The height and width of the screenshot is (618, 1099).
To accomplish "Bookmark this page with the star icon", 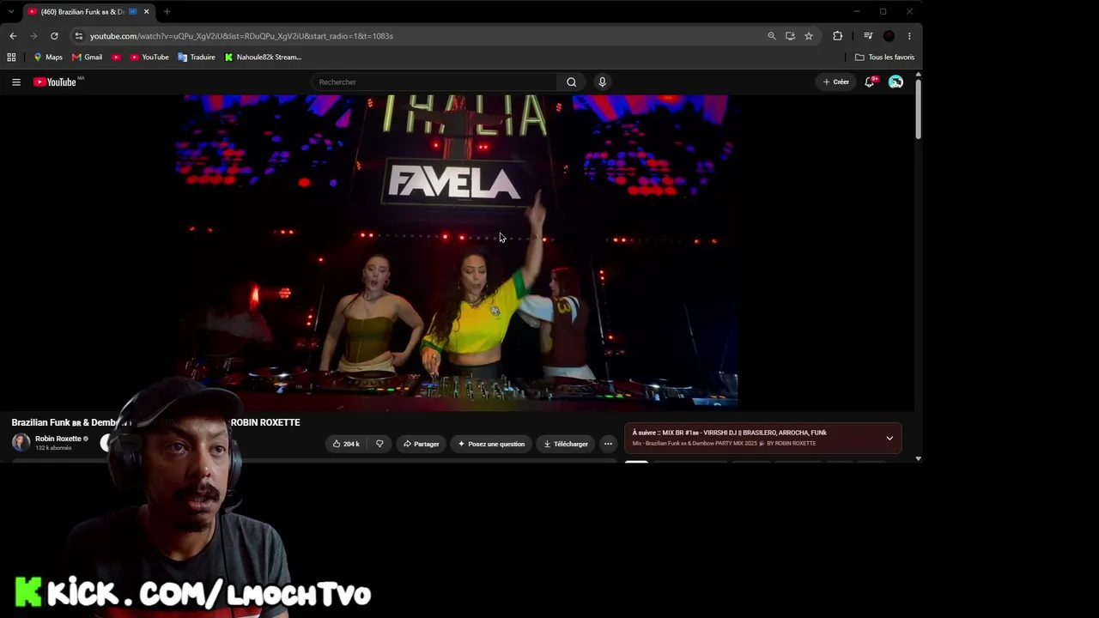I will pos(809,36).
